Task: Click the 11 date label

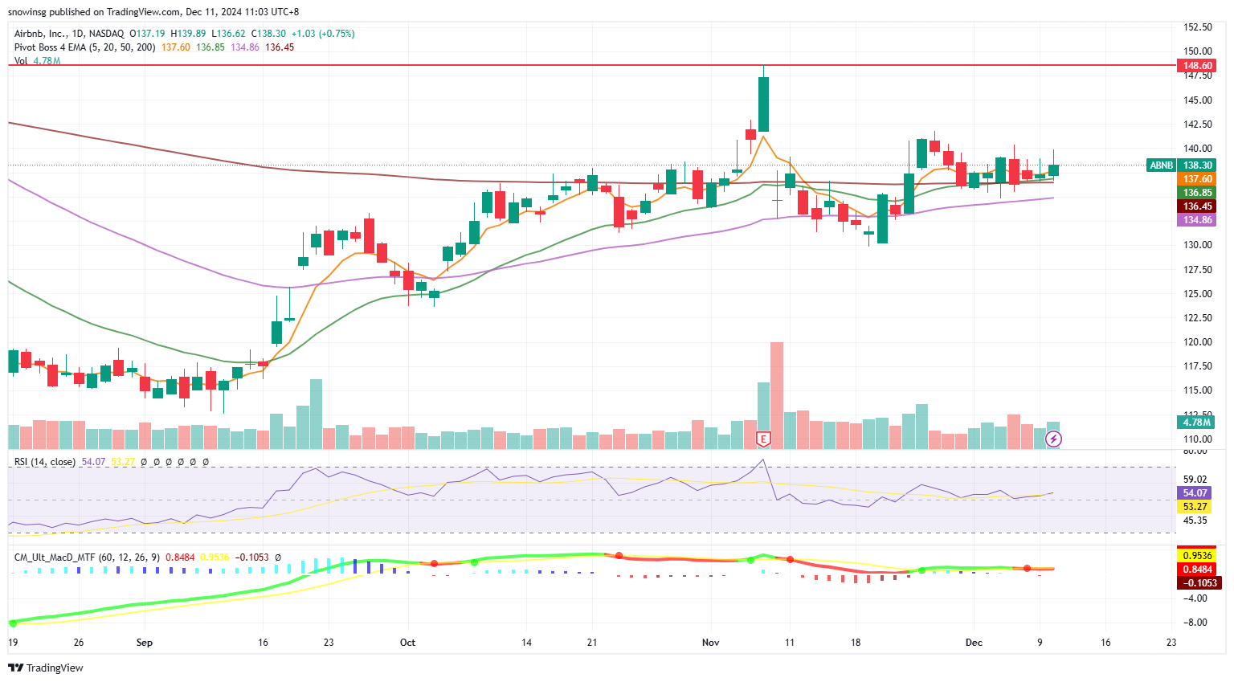Action: coord(790,643)
